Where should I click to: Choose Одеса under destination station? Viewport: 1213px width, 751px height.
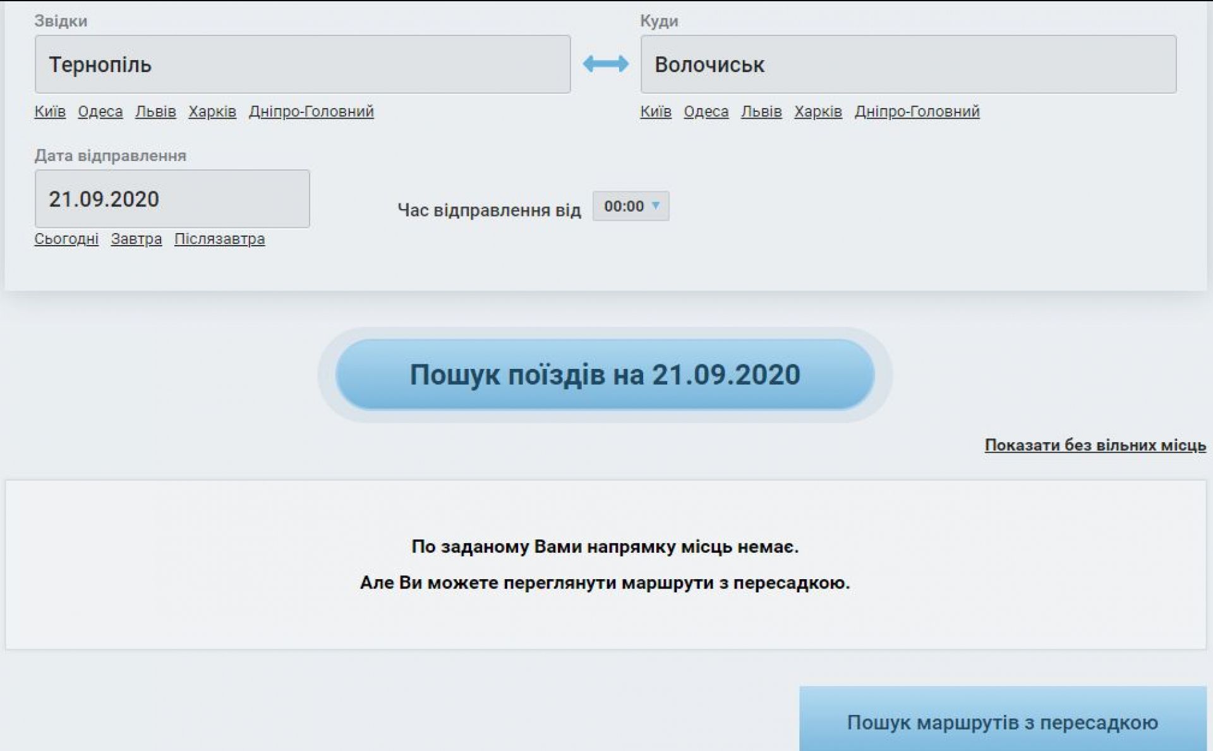pyautogui.click(x=706, y=111)
